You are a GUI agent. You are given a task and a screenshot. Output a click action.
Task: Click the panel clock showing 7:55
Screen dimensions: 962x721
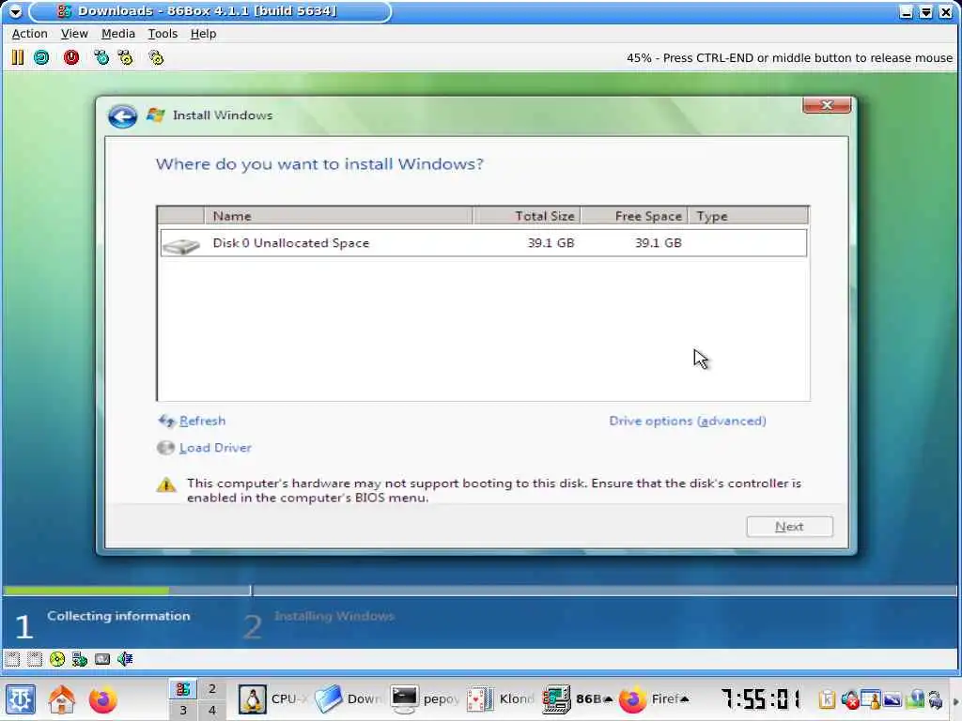tap(761, 698)
